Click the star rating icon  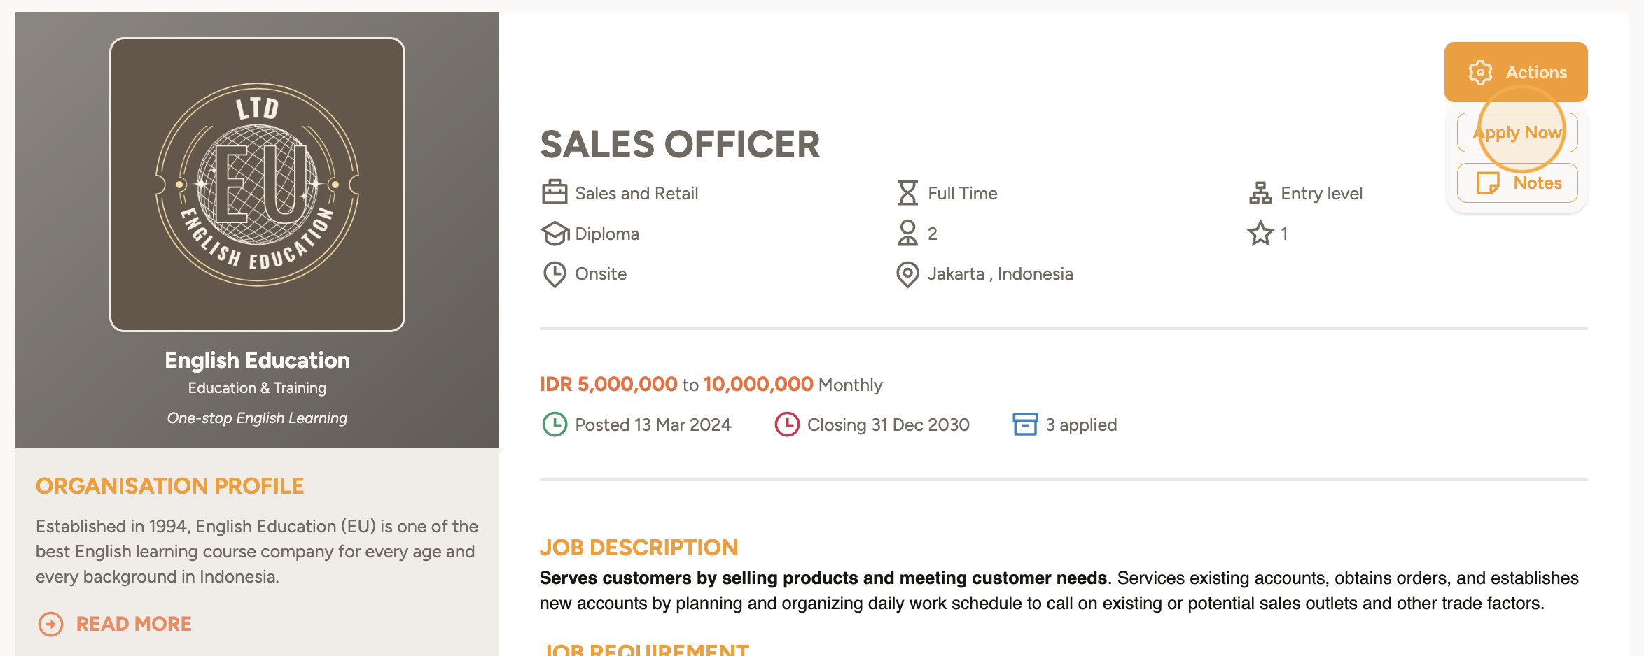click(1260, 234)
